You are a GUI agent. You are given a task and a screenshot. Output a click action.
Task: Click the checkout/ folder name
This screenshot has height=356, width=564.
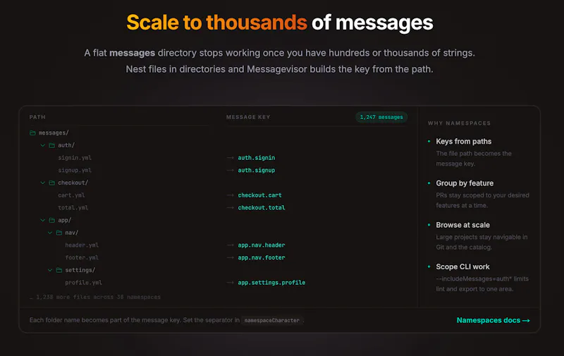[x=73, y=183]
